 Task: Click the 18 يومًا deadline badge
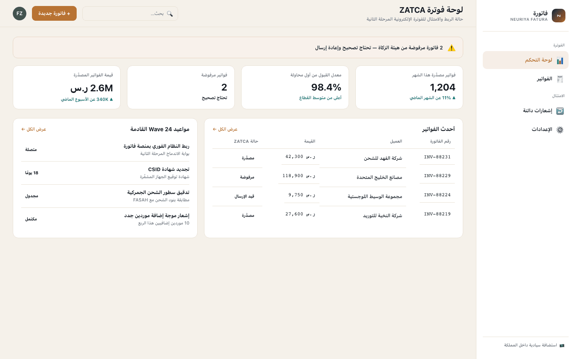tap(32, 173)
